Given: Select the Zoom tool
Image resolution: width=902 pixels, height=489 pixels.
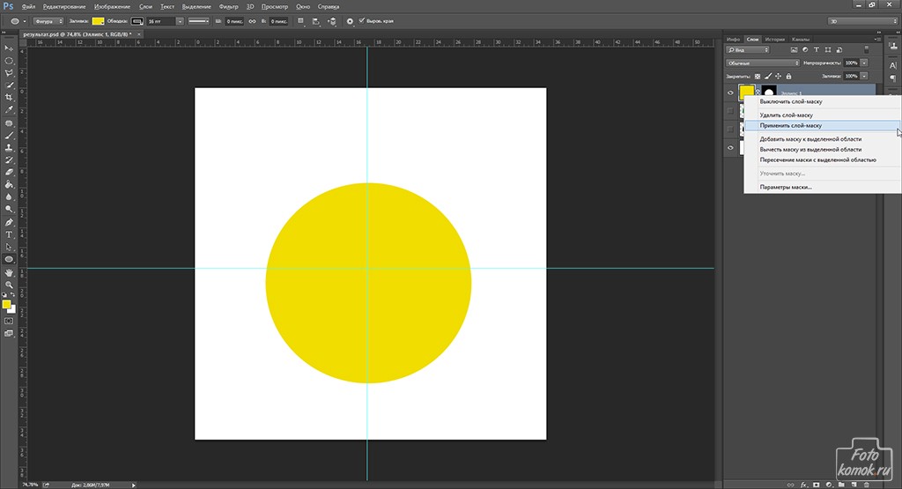Looking at the screenshot, I should 9,285.
